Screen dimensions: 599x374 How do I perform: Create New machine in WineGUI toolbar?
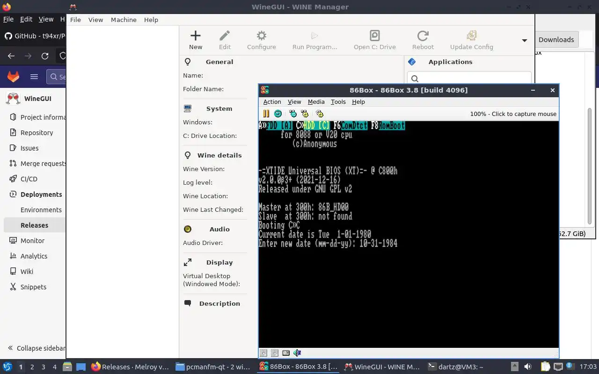(196, 40)
